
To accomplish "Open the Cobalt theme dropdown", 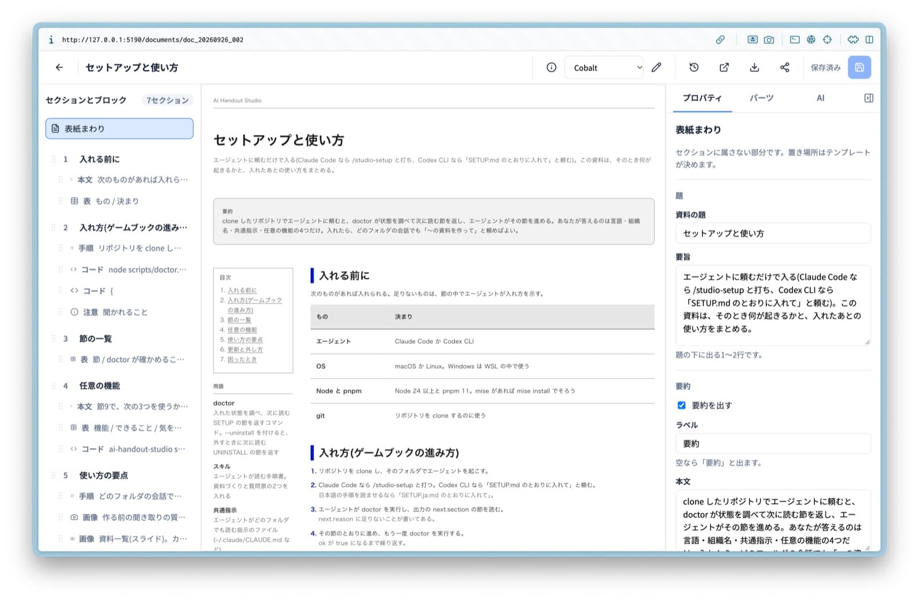I will (605, 68).
